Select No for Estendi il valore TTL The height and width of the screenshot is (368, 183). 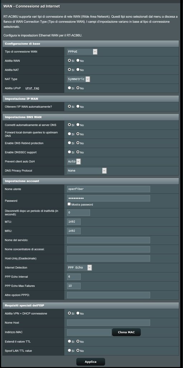tap(78, 341)
